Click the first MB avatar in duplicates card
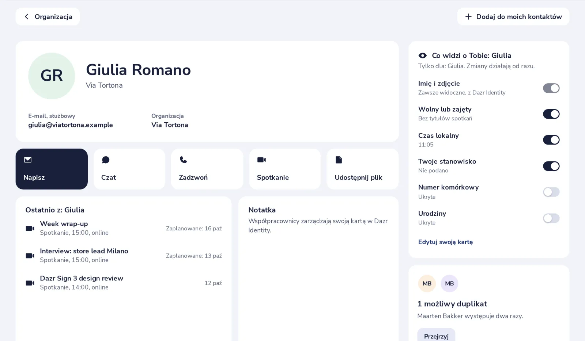The width and height of the screenshot is (585, 341). coord(427,283)
